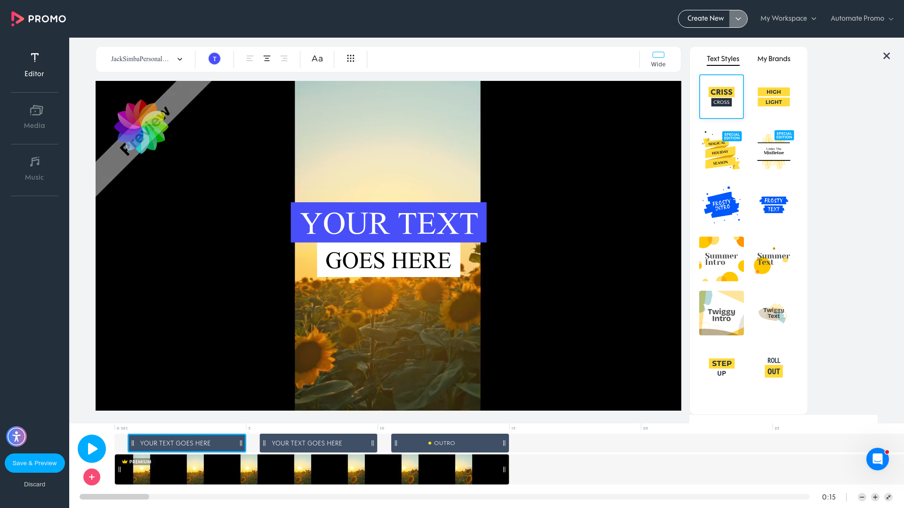Apply left text alignment

coord(250,58)
